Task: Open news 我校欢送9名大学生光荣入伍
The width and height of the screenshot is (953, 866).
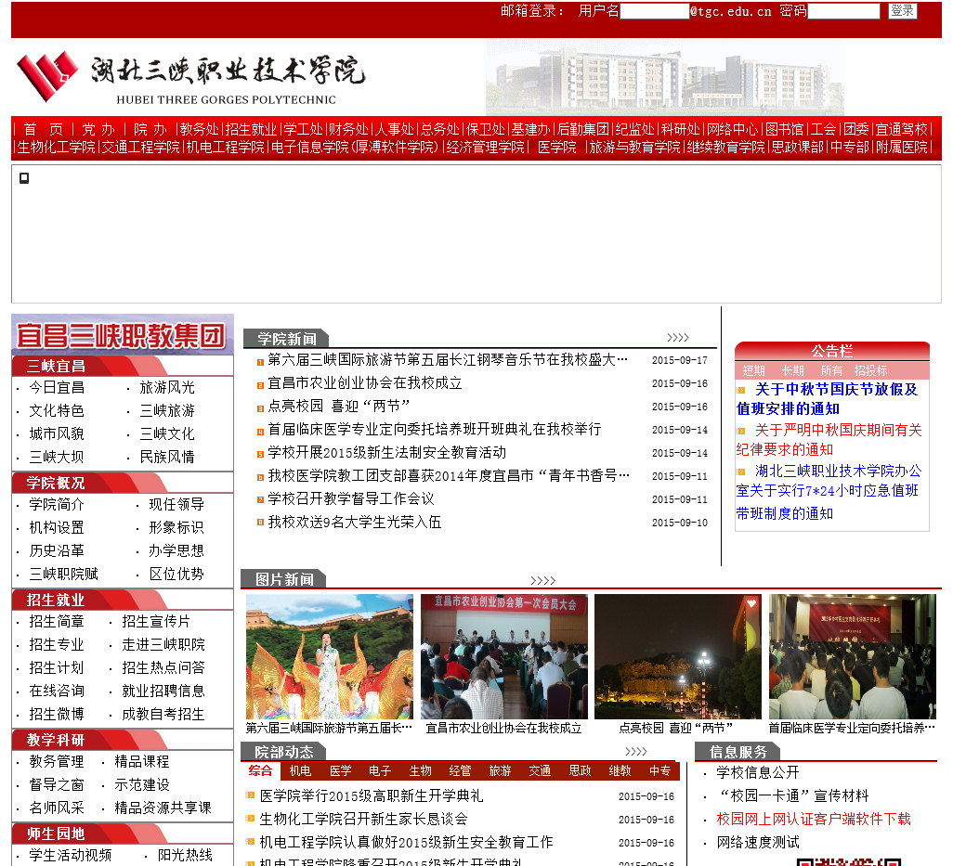Action: (x=354, y=523)
